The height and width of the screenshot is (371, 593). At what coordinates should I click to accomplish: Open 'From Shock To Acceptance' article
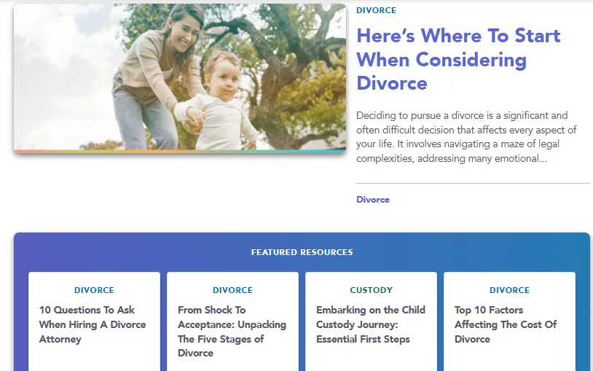point(232,331)
